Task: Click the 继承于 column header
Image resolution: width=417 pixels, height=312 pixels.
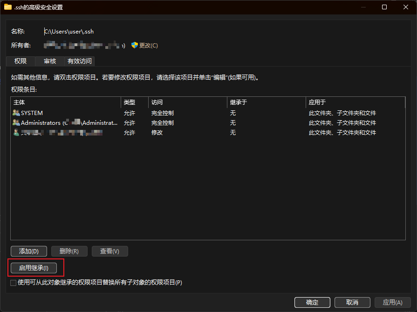Action: click(266, 102)
